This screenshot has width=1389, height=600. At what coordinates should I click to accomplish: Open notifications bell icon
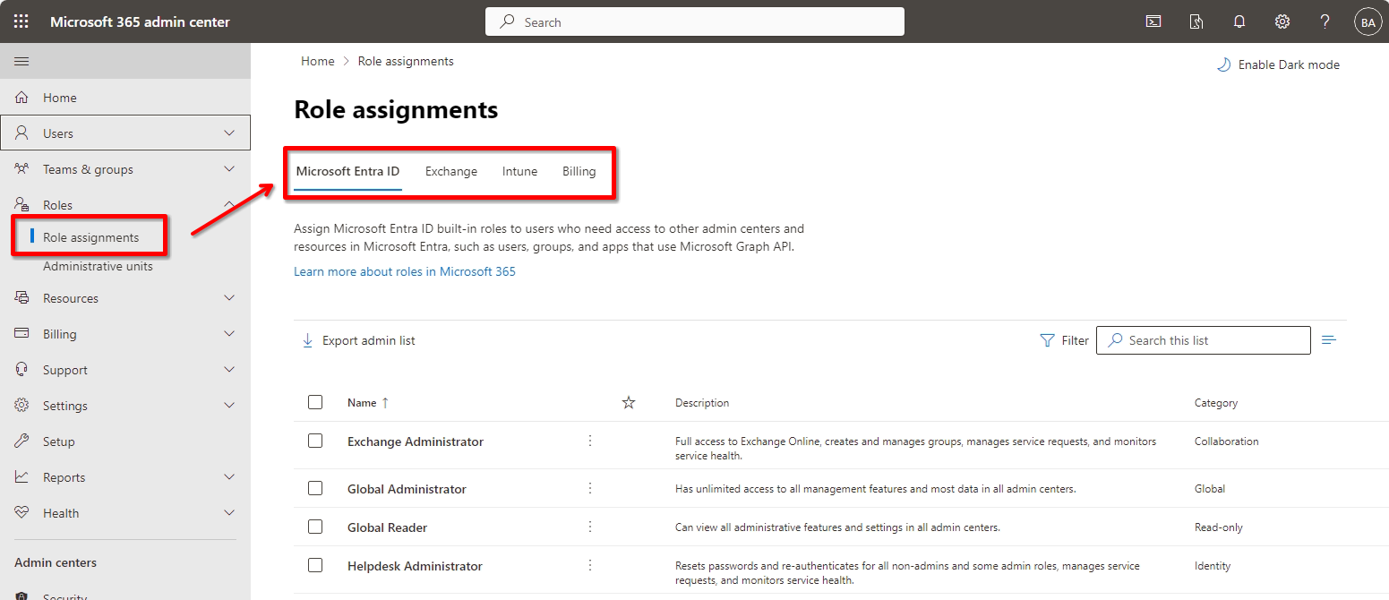click(1239, 21)
